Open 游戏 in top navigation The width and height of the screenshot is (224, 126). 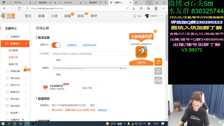point(81,16)
